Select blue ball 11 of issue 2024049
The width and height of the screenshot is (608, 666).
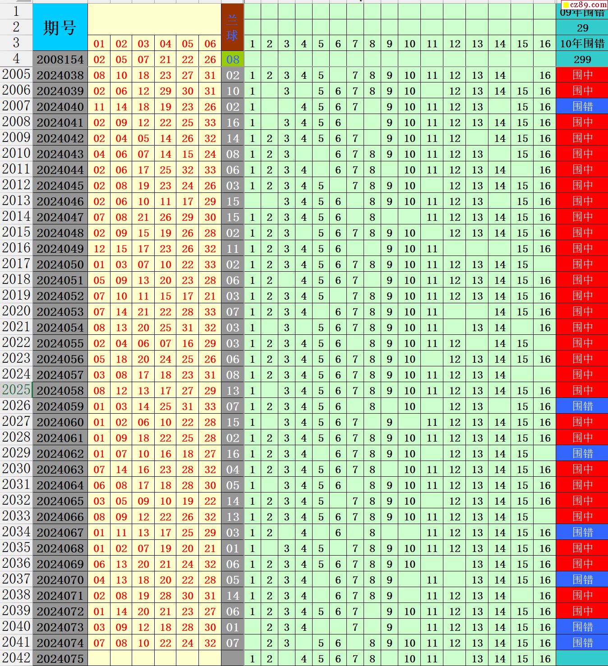point(232,248)
